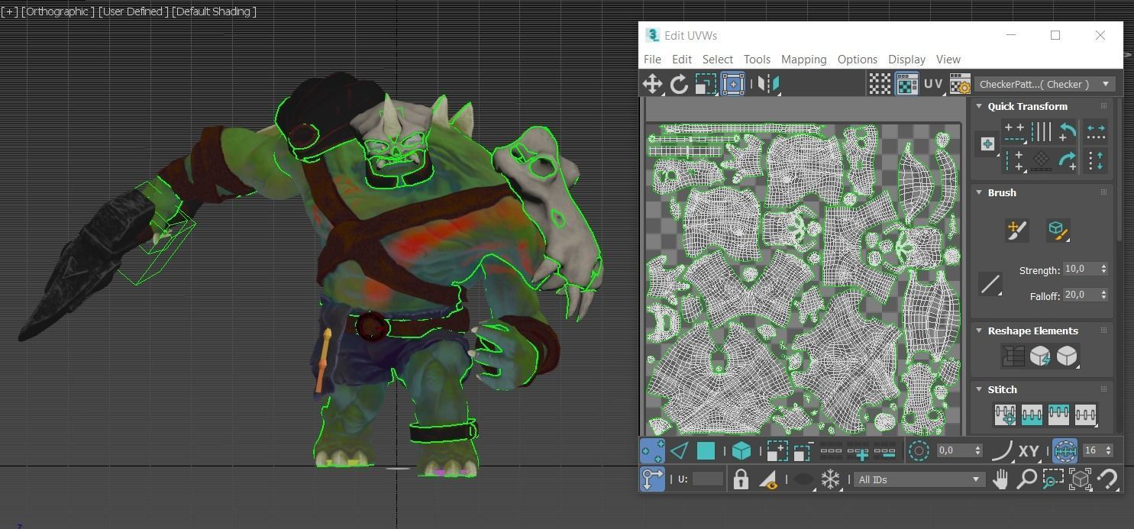Collapse the Reshape Elements rollout
The height and width of the screenshot is (529, 1134).
click(x=979, y=331)
